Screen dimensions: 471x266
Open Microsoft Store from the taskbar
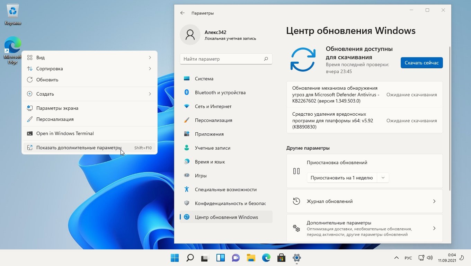click(x=282, y=258)
